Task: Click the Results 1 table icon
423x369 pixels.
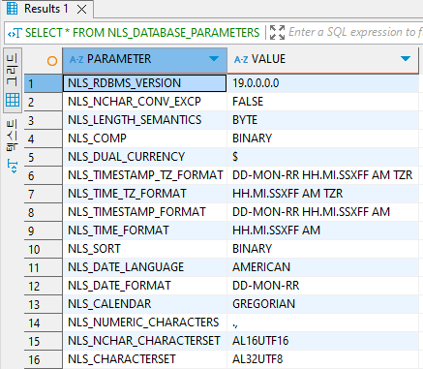Action: (13, 9)
